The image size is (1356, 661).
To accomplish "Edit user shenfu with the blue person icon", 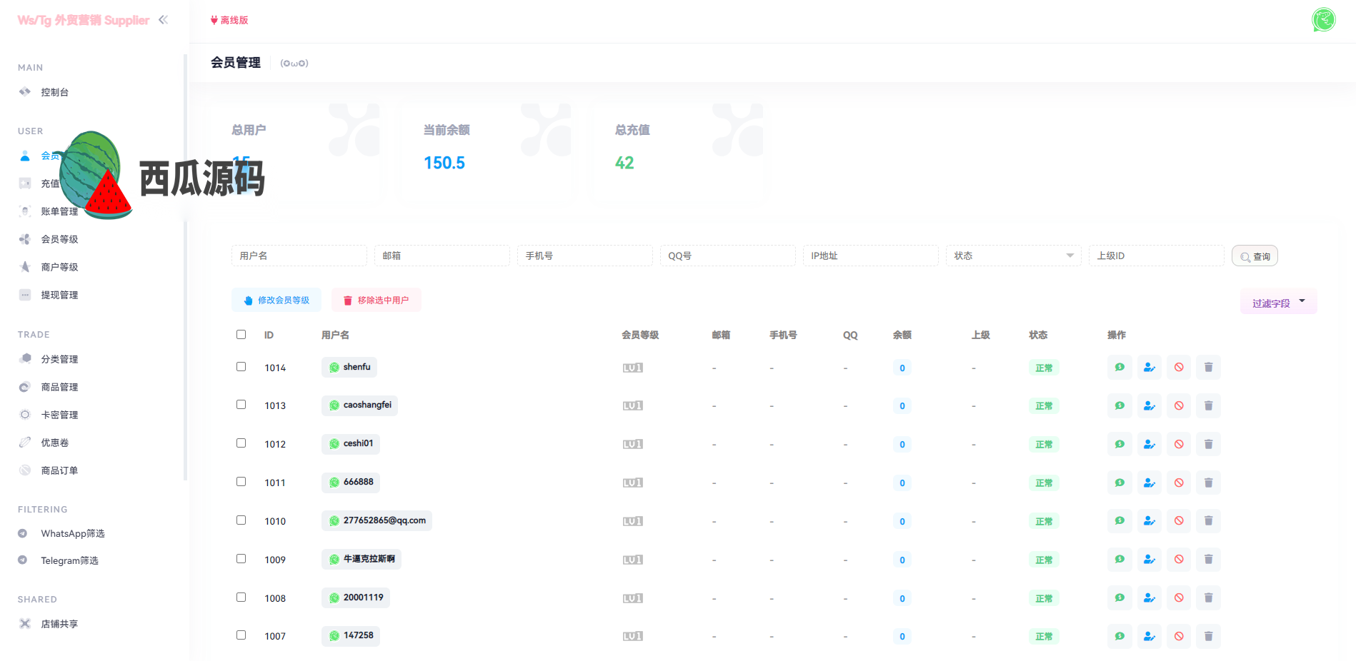I will click(x=1149, y=368).
